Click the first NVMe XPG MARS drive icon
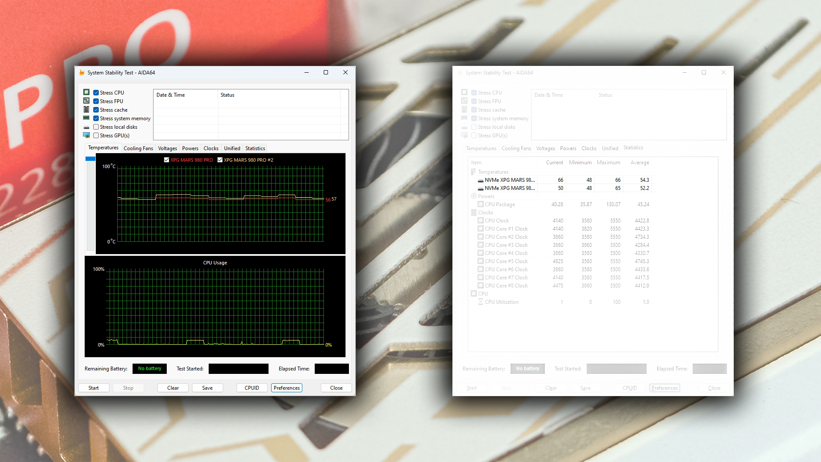 pyautogui.click(x=481, y=180)
